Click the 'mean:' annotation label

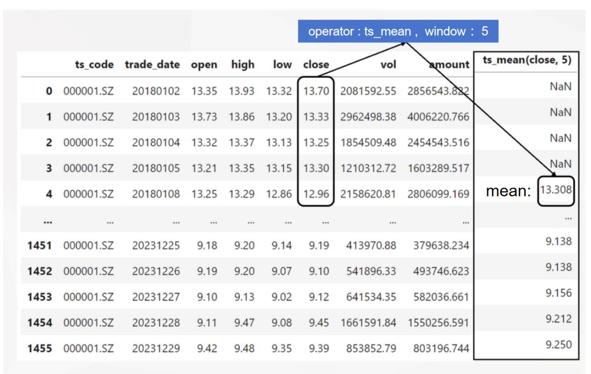509,191
